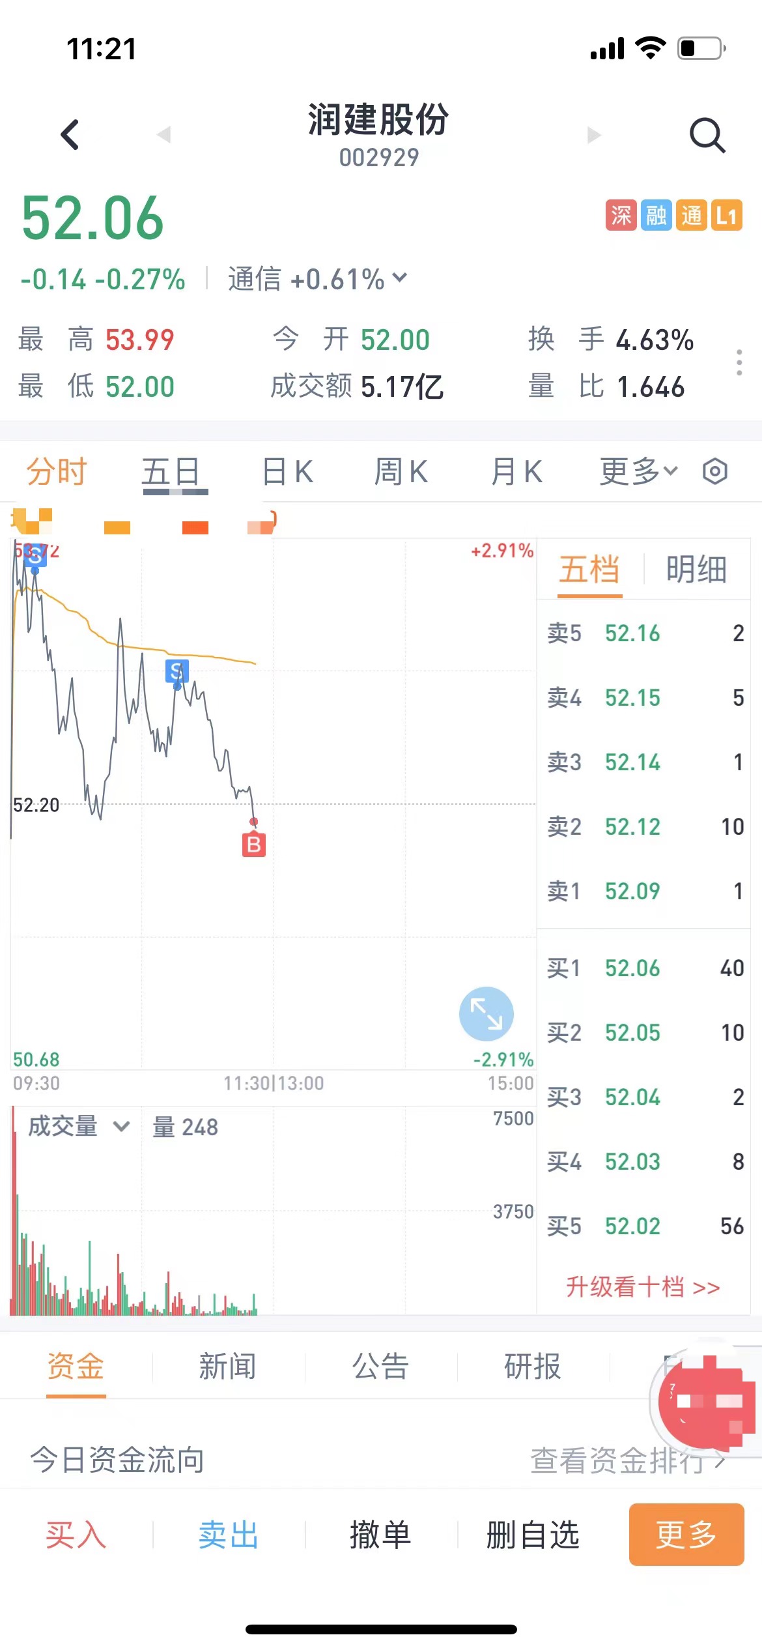Tap the red B buy marker

pyautogui.click(x=254, y=845)
